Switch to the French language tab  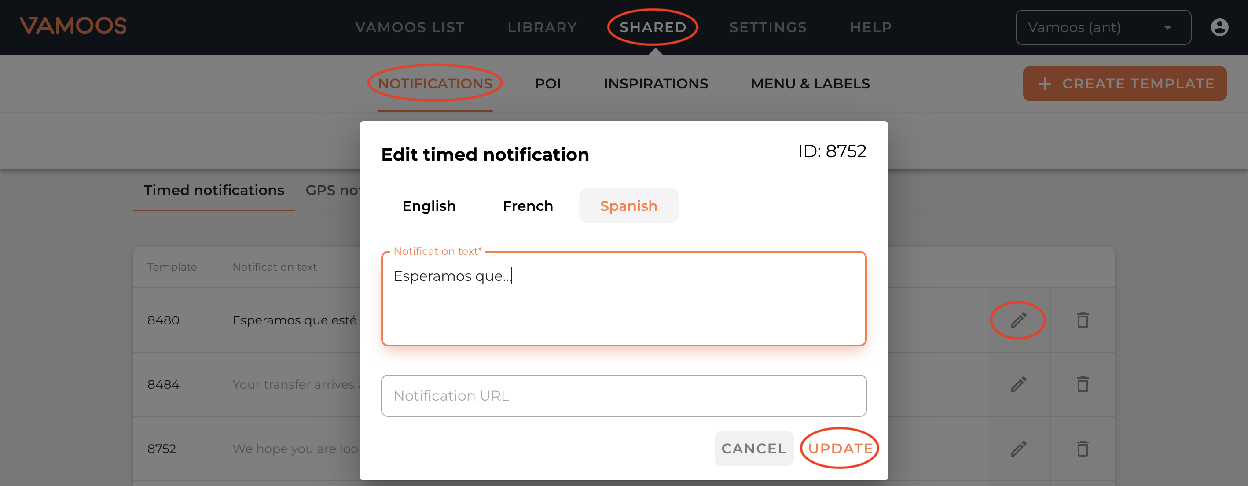pyautogui.click(x=528, y=206)
